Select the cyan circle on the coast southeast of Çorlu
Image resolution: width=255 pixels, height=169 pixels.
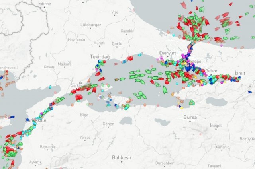(139, 55)
